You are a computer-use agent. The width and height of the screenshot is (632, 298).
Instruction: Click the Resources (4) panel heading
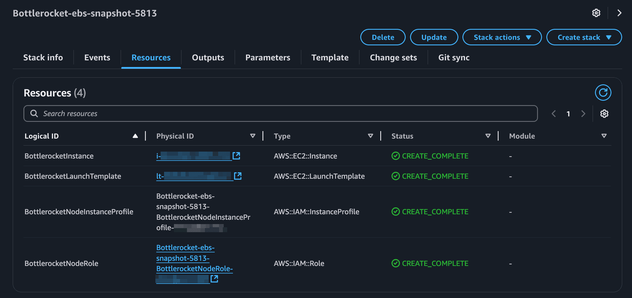point(55,93)
